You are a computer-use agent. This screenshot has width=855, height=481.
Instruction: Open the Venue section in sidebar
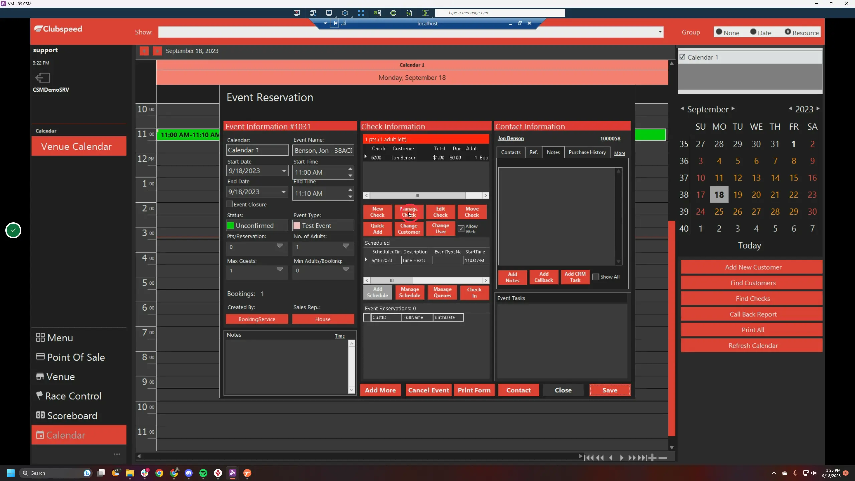(55, 377)
